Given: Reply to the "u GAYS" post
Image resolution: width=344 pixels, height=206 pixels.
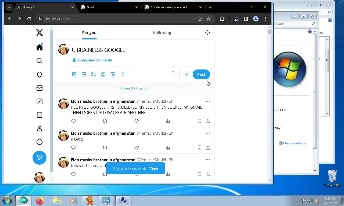Looking at the screenshot, I should pos(73,148).
